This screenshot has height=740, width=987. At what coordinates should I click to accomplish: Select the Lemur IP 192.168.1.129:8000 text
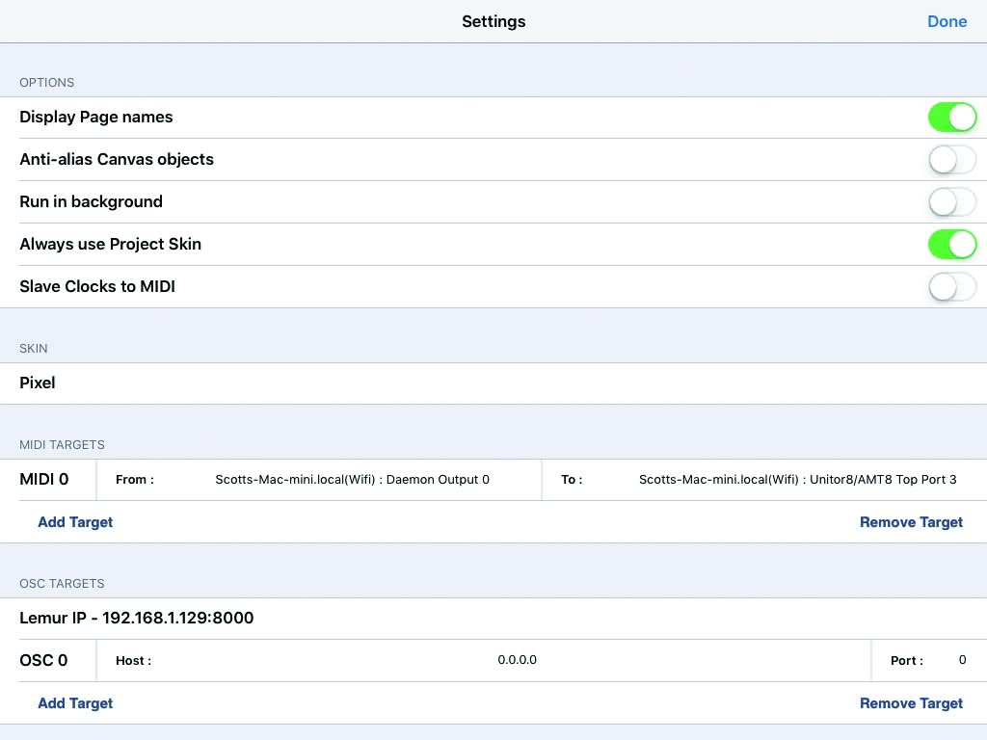137,618
